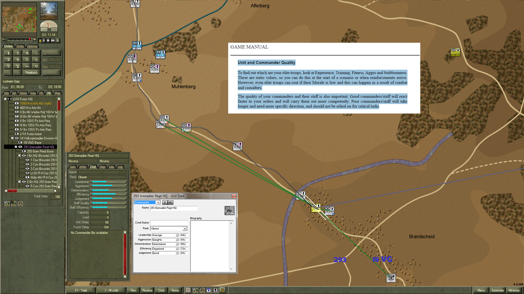This screenshot has width=524, height=294.
Task: Select supply base counter near 18 VG label
Action: (x=391, y=278)
